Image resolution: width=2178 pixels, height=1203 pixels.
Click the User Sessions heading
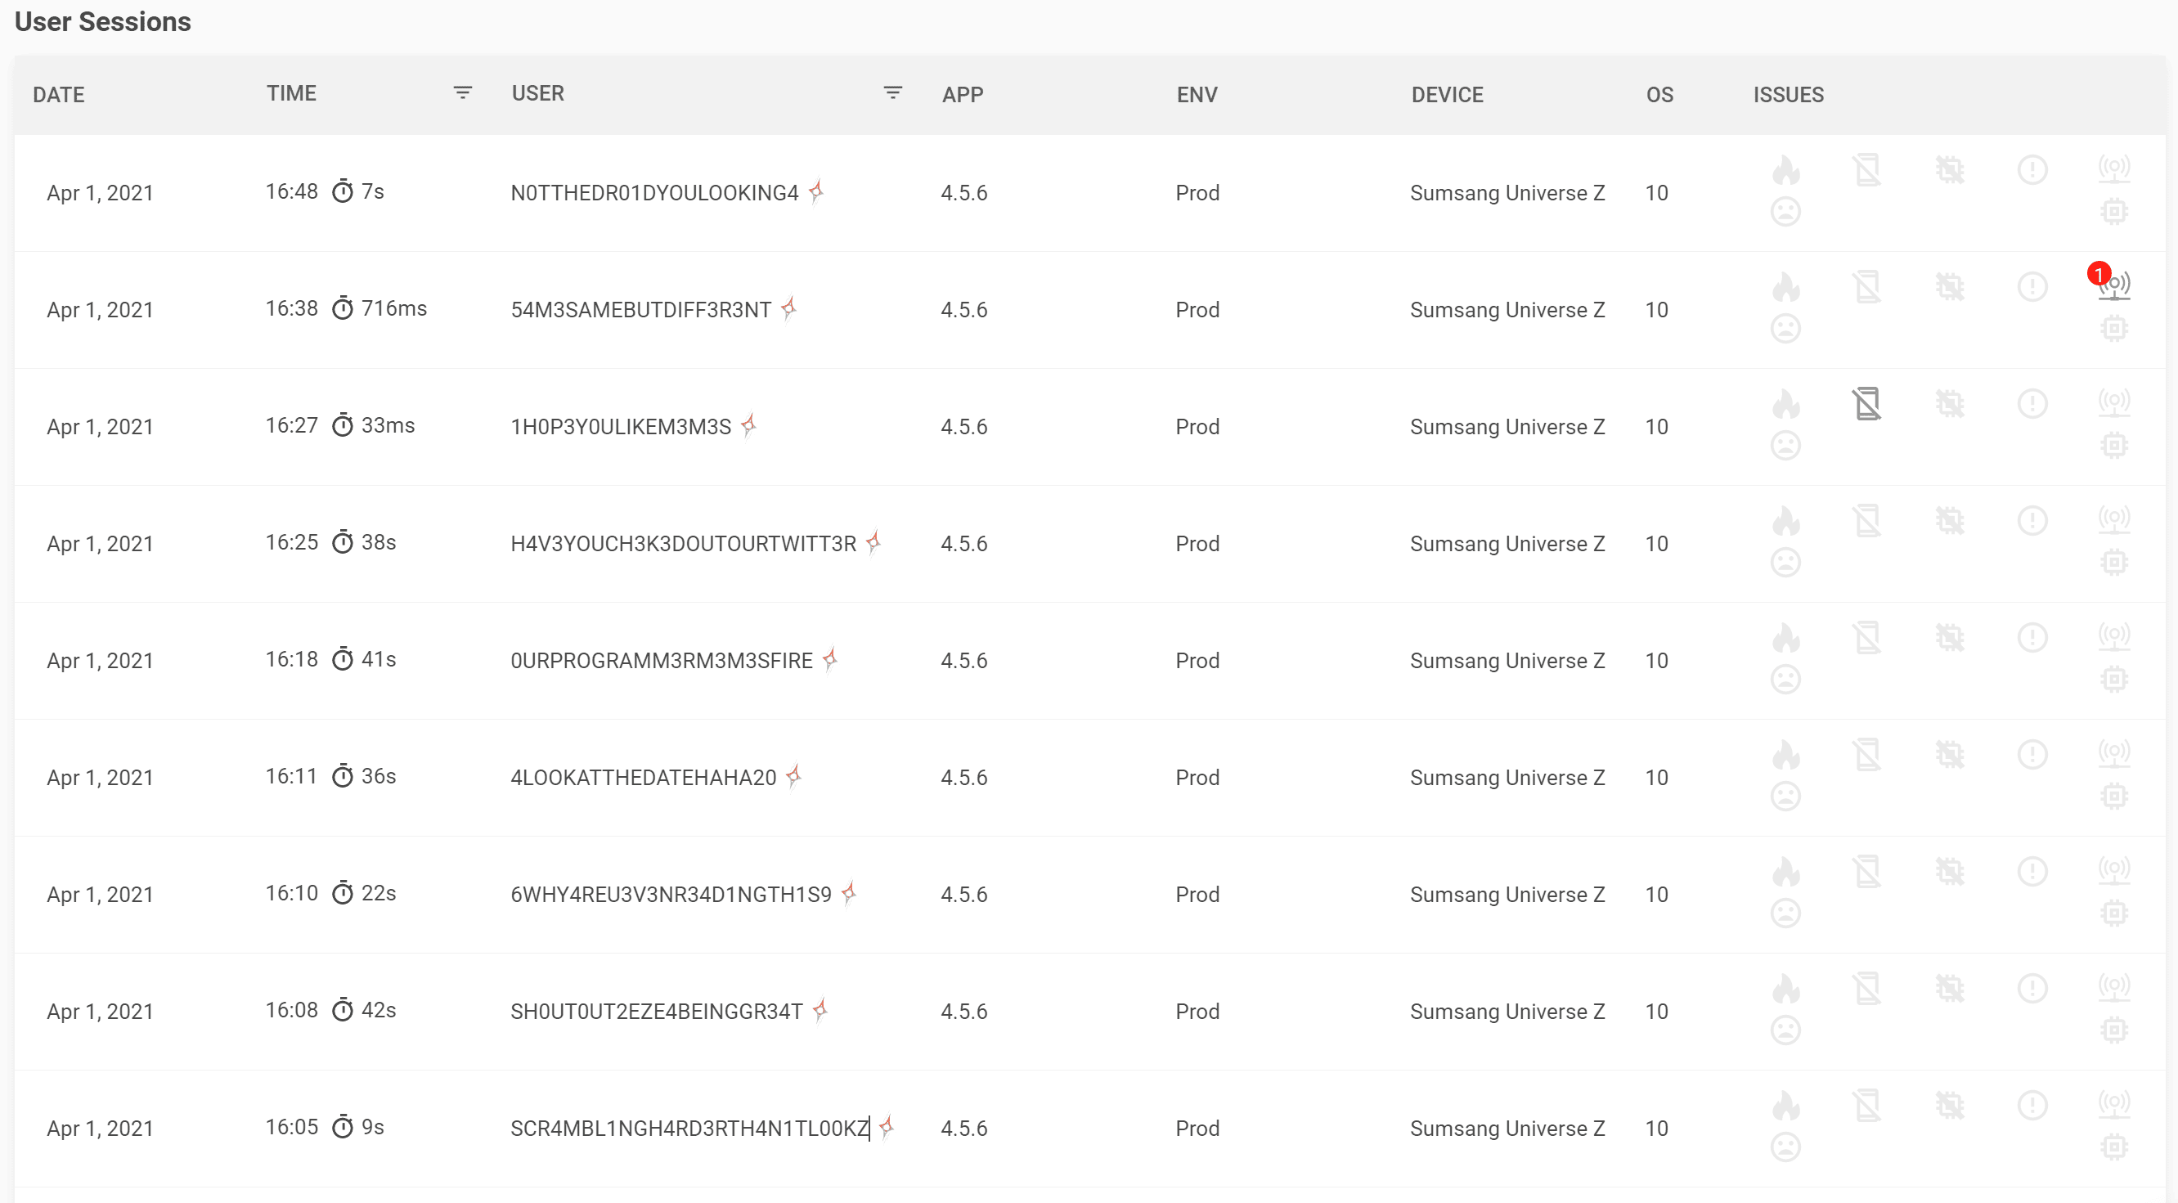[x=103, y=21]
